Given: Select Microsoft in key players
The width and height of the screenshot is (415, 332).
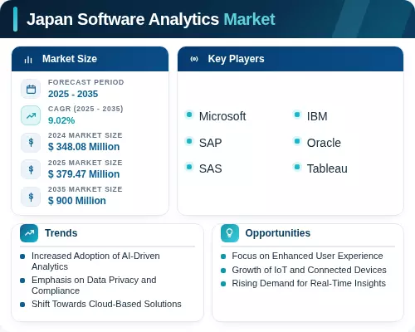Looking at the screenshot, I should click(x=222, y=116).
